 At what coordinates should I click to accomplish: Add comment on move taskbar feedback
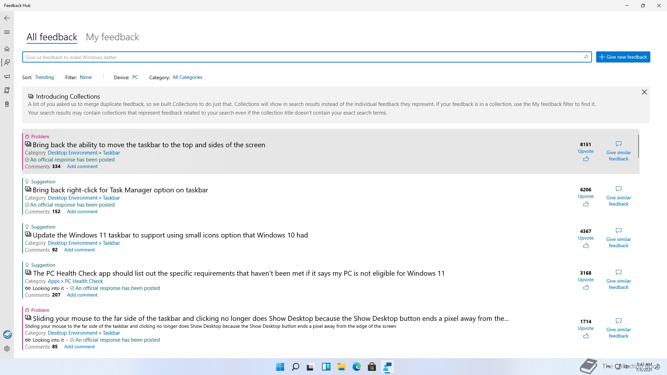point(82,167)
